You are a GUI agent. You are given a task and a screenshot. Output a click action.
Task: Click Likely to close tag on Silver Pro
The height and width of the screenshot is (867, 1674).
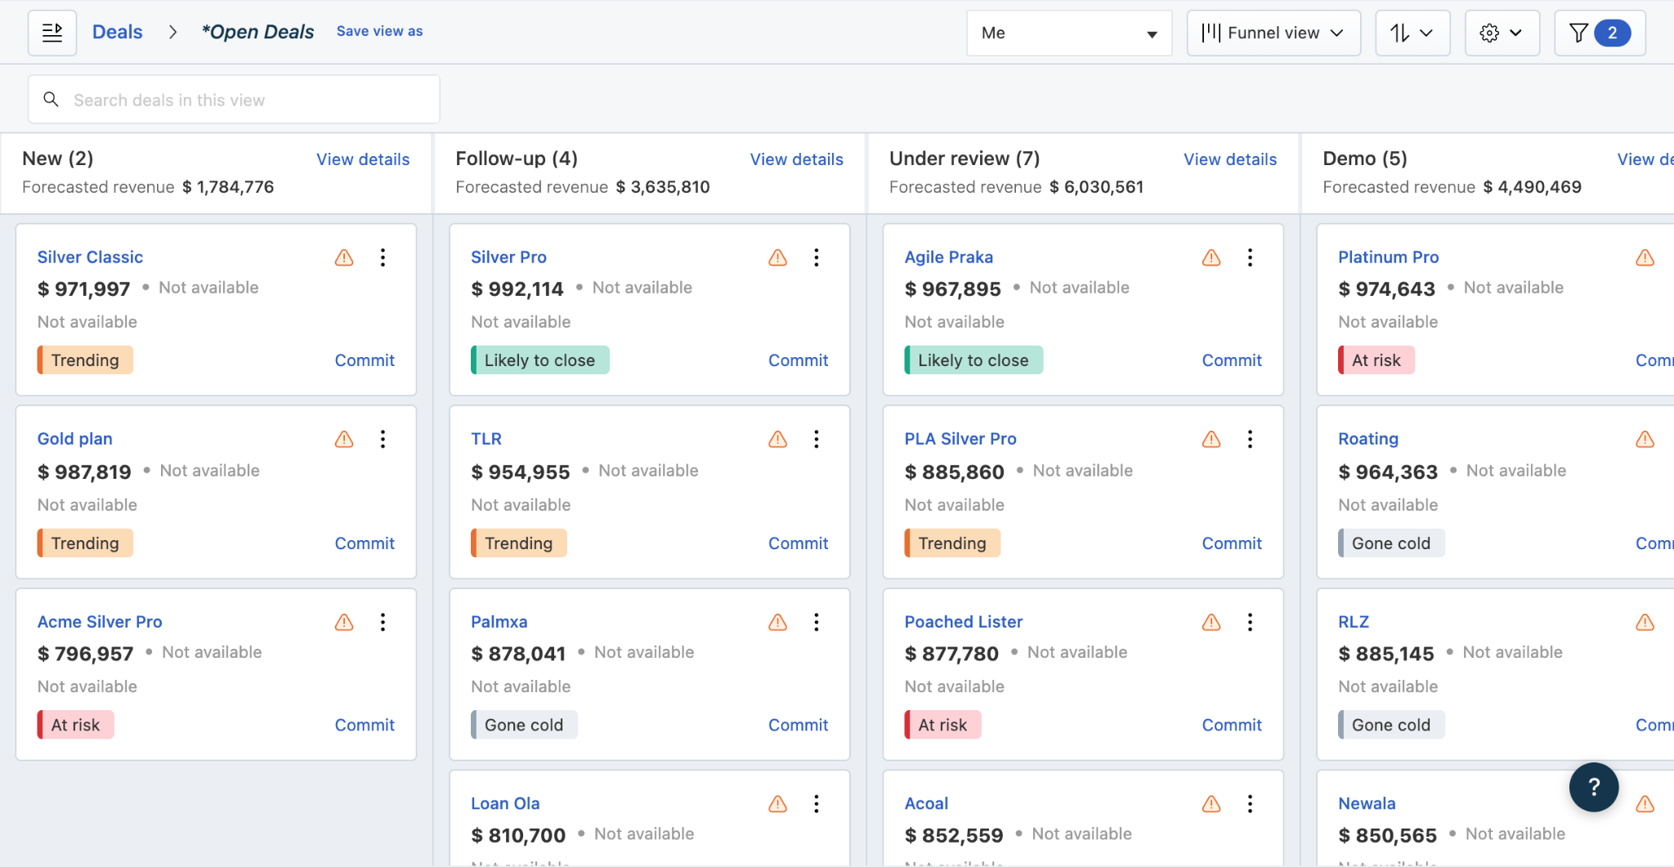point(540,360)
